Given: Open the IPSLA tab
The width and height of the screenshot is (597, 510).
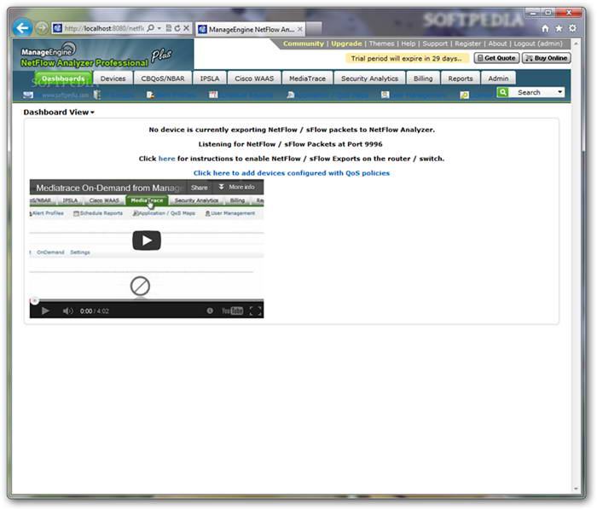Looking at the screenshot, I should 210,78.
